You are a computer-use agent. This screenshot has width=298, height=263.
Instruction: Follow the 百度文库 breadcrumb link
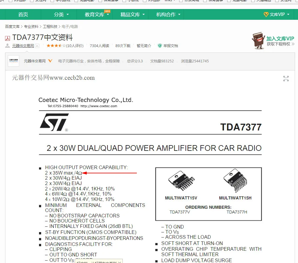pyautogui.click(x=12, y=27)
